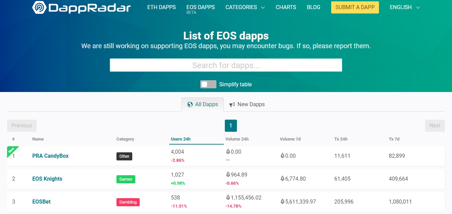
Task: Open the BLOG page
Action: tap(314, 7)
